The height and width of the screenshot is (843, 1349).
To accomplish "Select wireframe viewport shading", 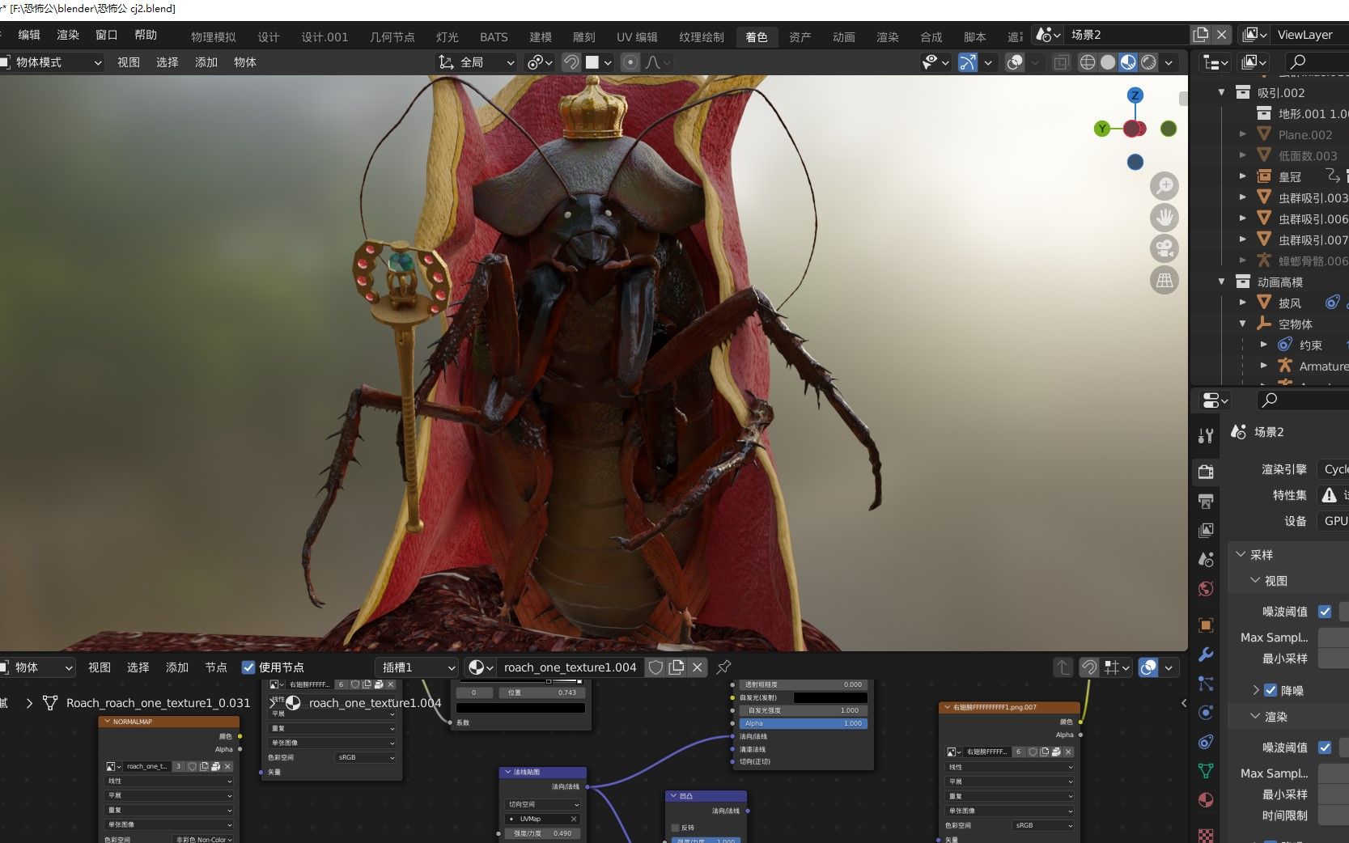I will tap(1088, 62).
